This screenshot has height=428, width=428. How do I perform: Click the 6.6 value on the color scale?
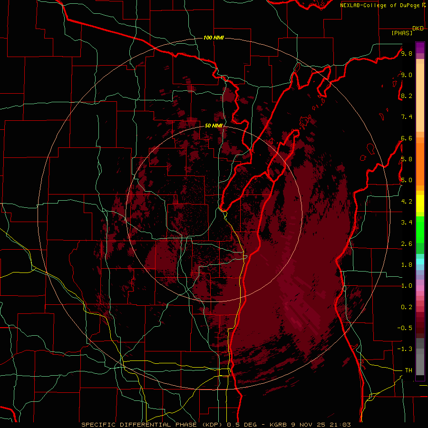(407, 138)
